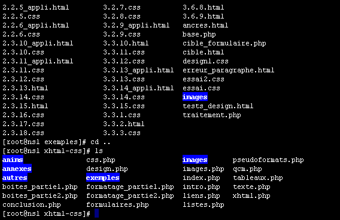Click the images directory below essai.css

195,97
